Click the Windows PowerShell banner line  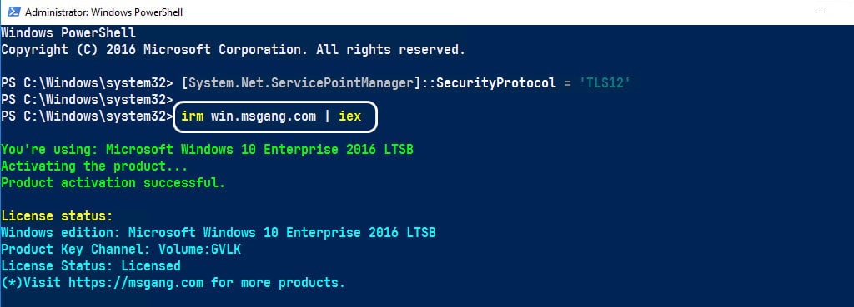coord(68,33)
